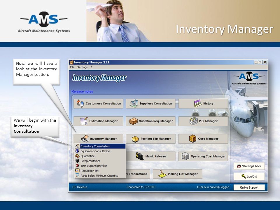Open Time expired part list

[x=100, y=166]
